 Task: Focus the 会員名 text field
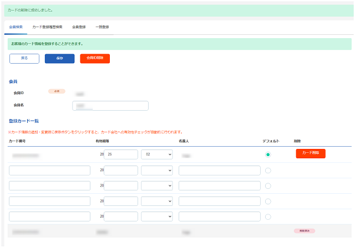110,106
